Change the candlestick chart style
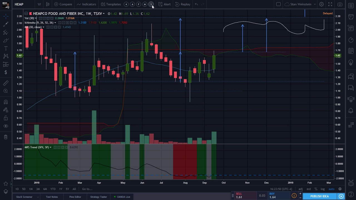Image resolution: width=356 pixels, height=200 pixels. pos(48,4)
